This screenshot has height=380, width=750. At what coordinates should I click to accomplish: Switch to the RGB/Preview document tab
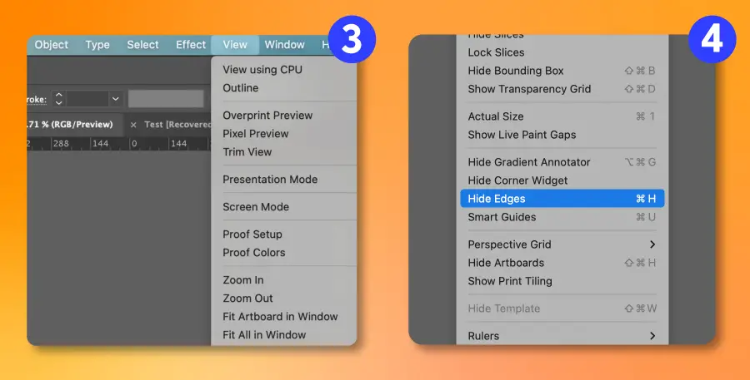click(70, 124)
